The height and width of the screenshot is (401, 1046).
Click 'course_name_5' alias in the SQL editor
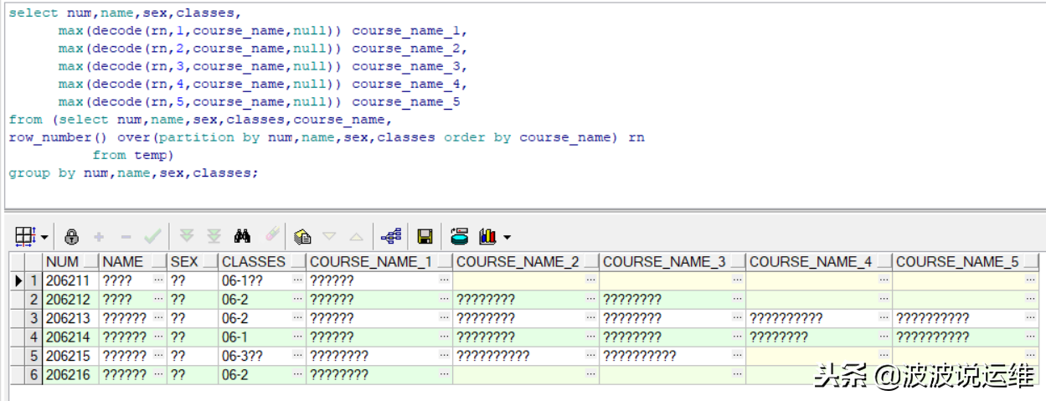406,102
